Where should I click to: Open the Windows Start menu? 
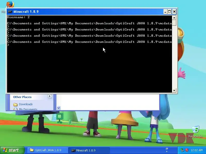[12, 150]
